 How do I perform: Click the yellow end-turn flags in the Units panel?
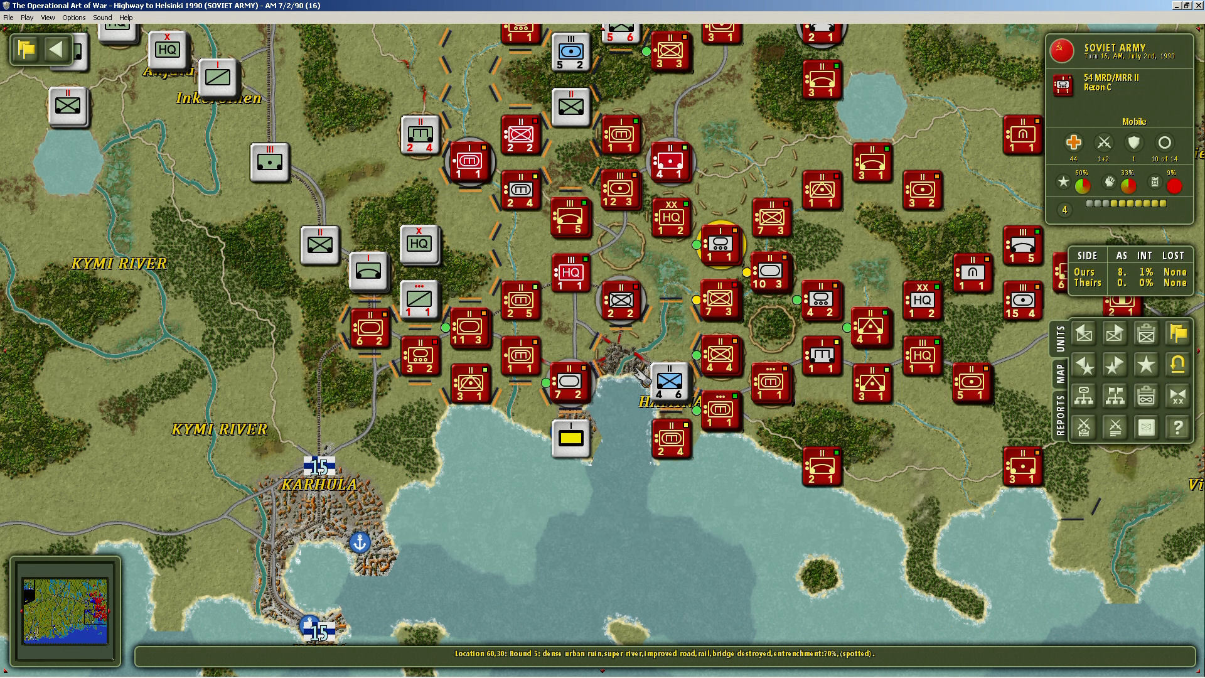coord(1177,334)
